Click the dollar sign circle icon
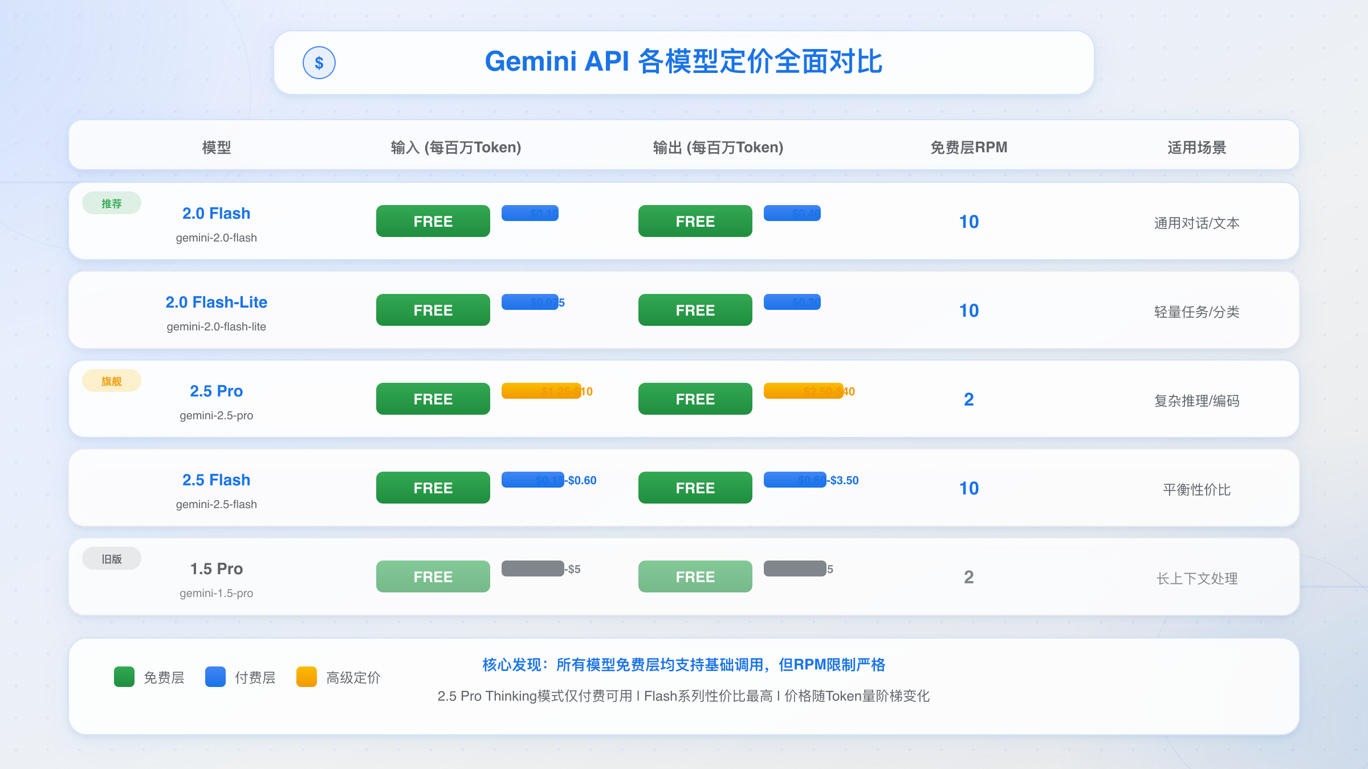This screenshot has width=1368, height=769. pos(319,63)
